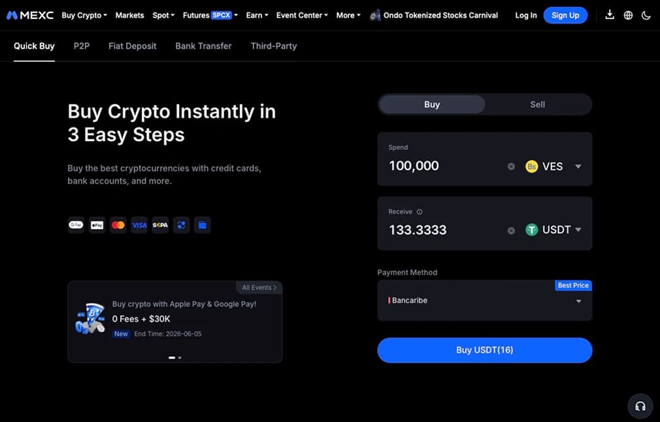The height and width of the screenshot is (422, 660).
Task: Click the USDT Tether coin icon
Action: coord(532,230)
